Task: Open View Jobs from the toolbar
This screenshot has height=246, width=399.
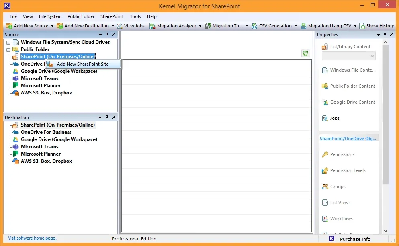Action: tap(131, 26)
